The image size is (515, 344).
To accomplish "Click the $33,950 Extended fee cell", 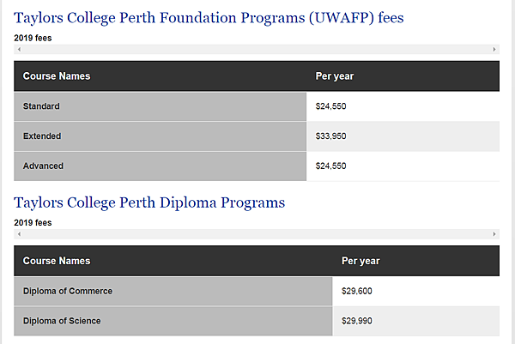I will tap(403, 136).
